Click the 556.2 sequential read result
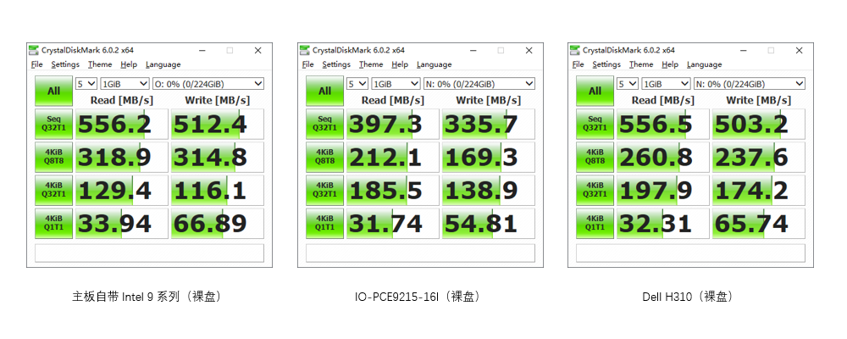This screenshot has height=339, width=847. coord(122,124)
